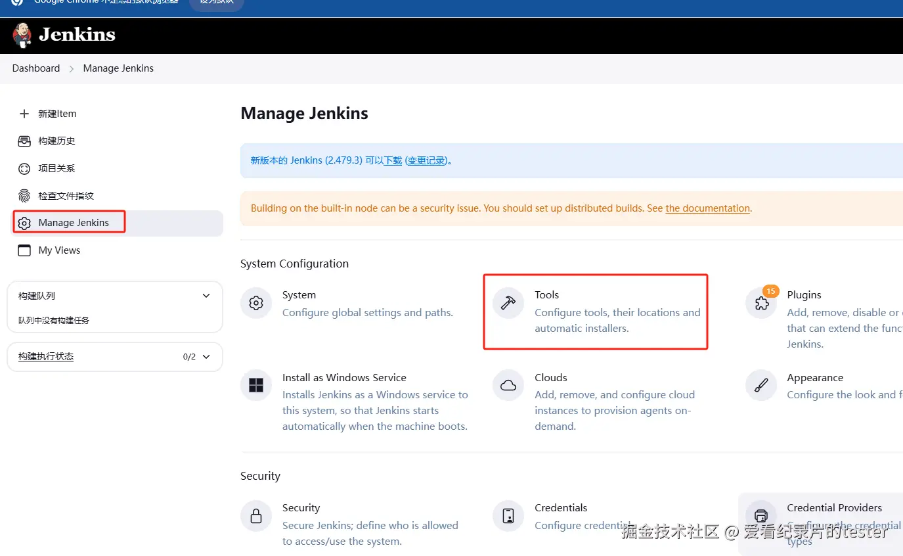Click the 0/2 executor count

tap(189, 357)
